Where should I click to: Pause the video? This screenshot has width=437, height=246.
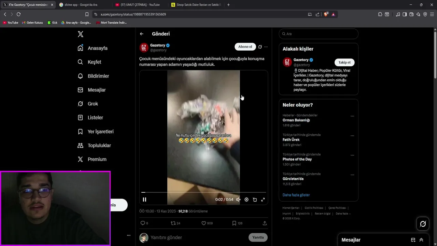[x=144, y=200]
